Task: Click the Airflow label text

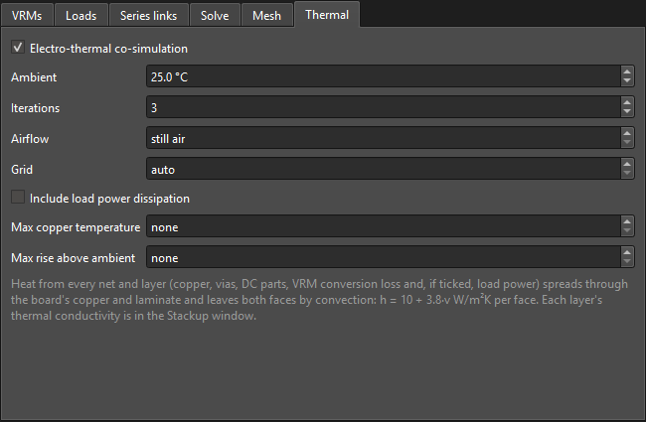Action: [x=30, y=139]
